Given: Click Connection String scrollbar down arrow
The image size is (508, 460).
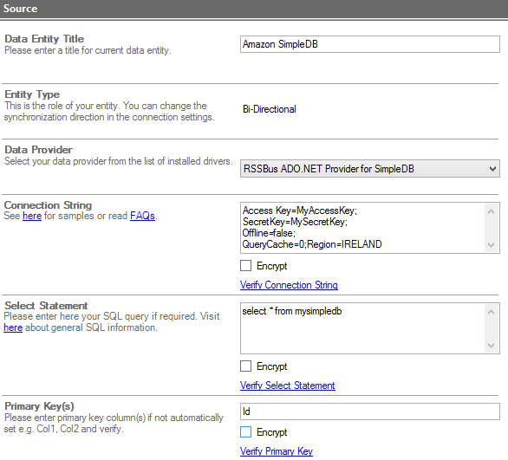Looking at the screenshot, I should pyautogui.click(x=492, y=245).
